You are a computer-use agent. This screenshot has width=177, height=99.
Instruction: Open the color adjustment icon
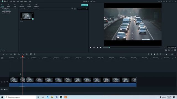27,54
